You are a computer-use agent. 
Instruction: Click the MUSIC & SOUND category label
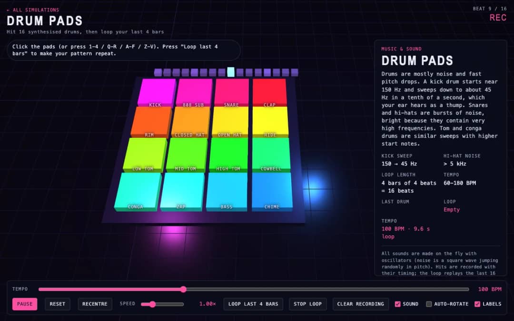(x=401, y=49)
